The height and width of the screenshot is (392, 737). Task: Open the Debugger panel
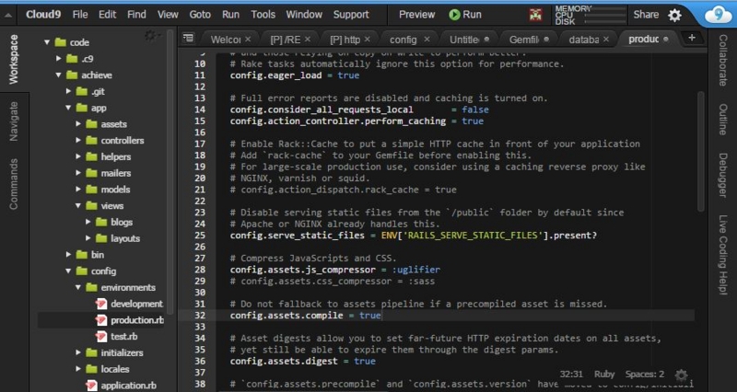coord(723,175)
